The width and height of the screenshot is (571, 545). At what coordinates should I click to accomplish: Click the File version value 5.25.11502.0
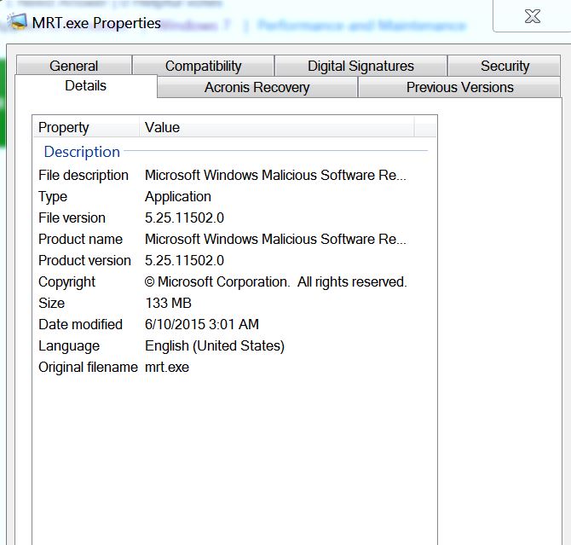pyautogui.click(x=184, y=218)
